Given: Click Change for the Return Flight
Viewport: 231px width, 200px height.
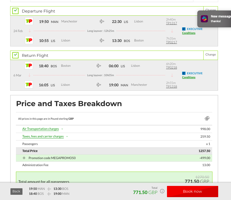Looking at the screenshot, I should pos(211,54).
